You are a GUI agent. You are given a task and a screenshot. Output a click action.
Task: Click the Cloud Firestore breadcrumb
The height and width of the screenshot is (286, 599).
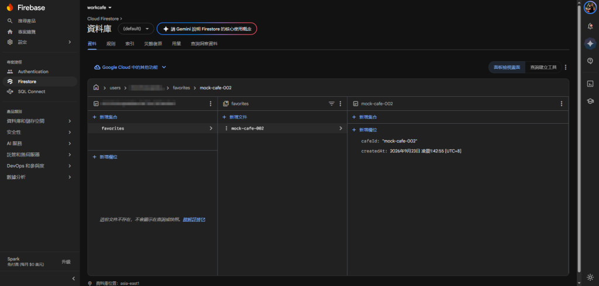tap(103, 18)
